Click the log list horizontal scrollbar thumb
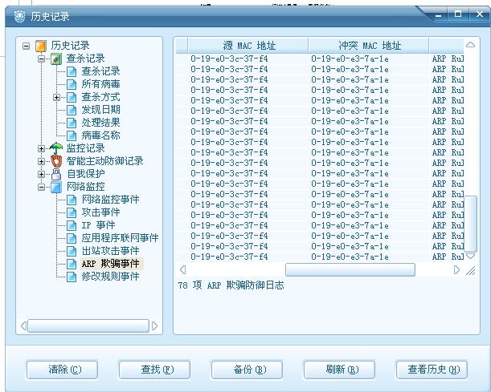Image resolution: width=491 pixels, height=392 pixels. point(350,270)
